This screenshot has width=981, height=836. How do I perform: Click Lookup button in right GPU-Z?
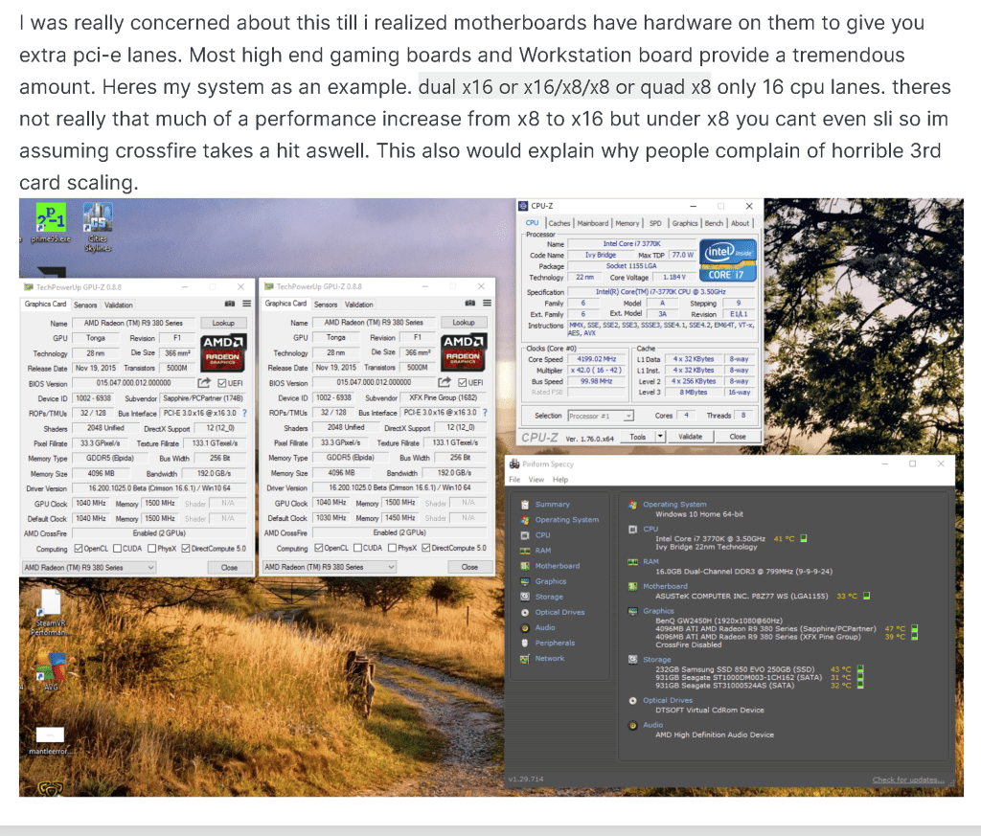[x=464, y=323]
